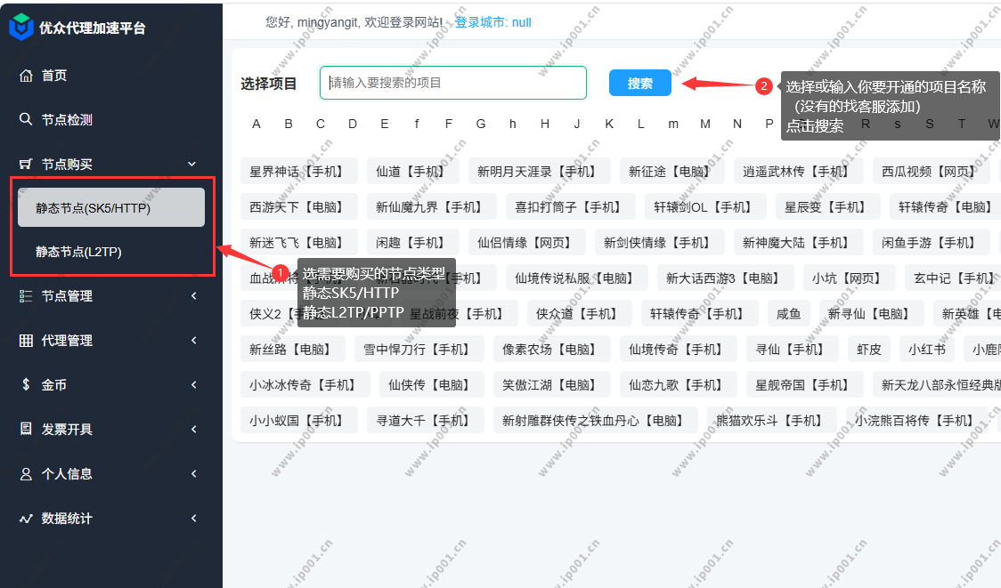
Task: Select project 仙道【手机】
Action: 412,172
